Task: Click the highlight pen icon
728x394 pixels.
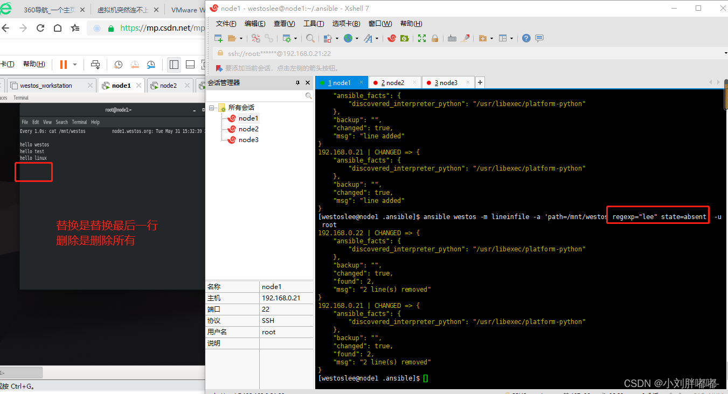Action: pos(466,38)
